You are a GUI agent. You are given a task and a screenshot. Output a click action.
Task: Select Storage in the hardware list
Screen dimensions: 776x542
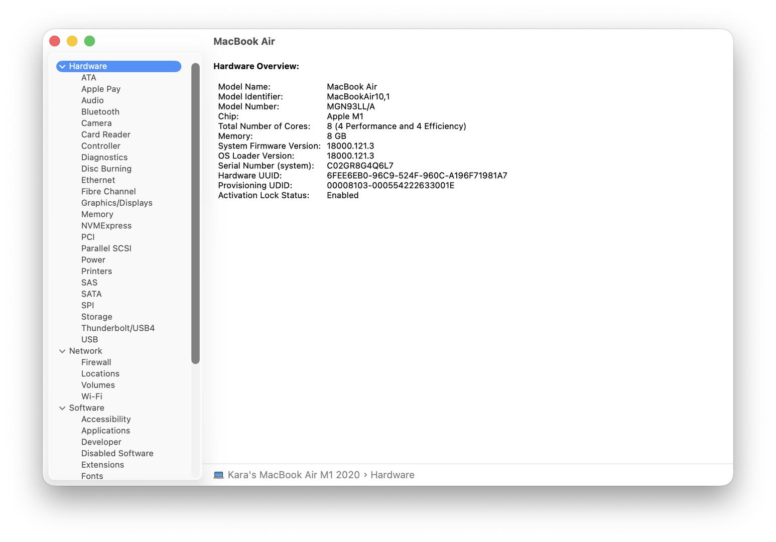coord(97,317)
